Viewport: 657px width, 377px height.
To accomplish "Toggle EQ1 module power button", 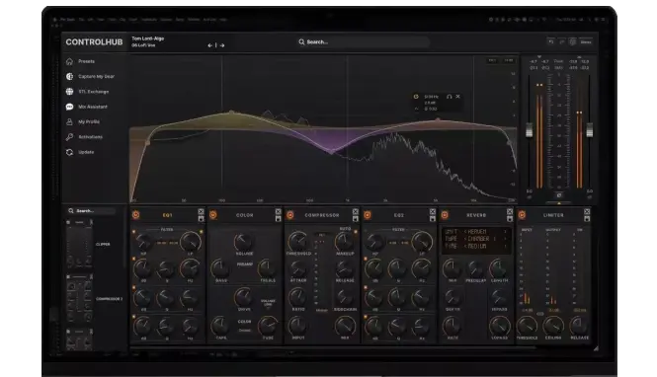I will (x=135, y=214).
